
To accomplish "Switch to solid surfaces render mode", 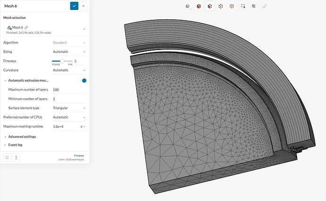I will pyautogui.click(x=199, y=6).
